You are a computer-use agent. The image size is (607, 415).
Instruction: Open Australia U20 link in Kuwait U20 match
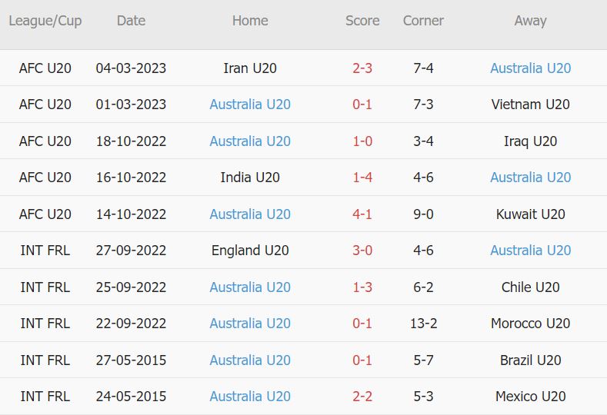[x=250, y=214]
